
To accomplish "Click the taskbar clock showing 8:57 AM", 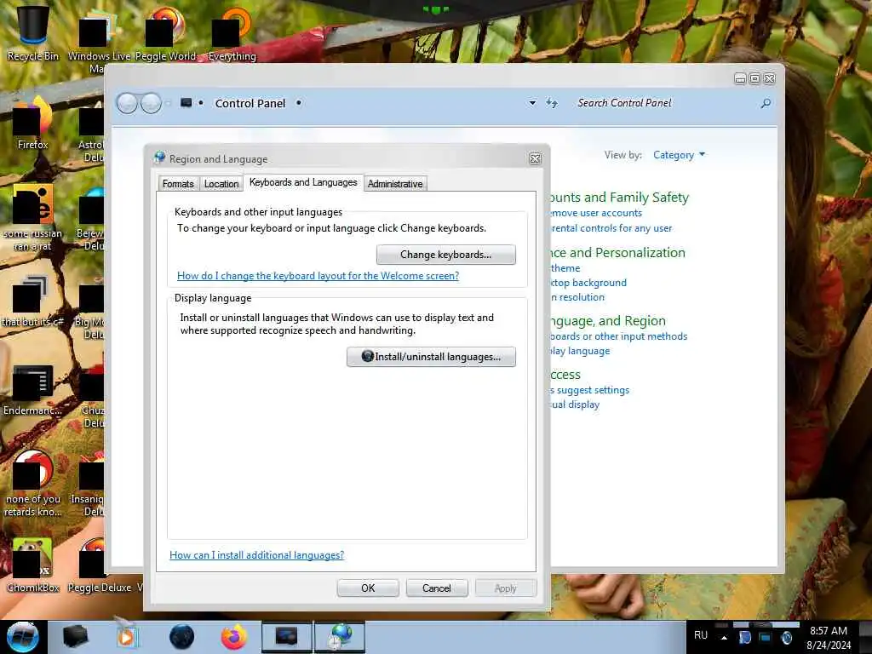I will pos(829,637).
